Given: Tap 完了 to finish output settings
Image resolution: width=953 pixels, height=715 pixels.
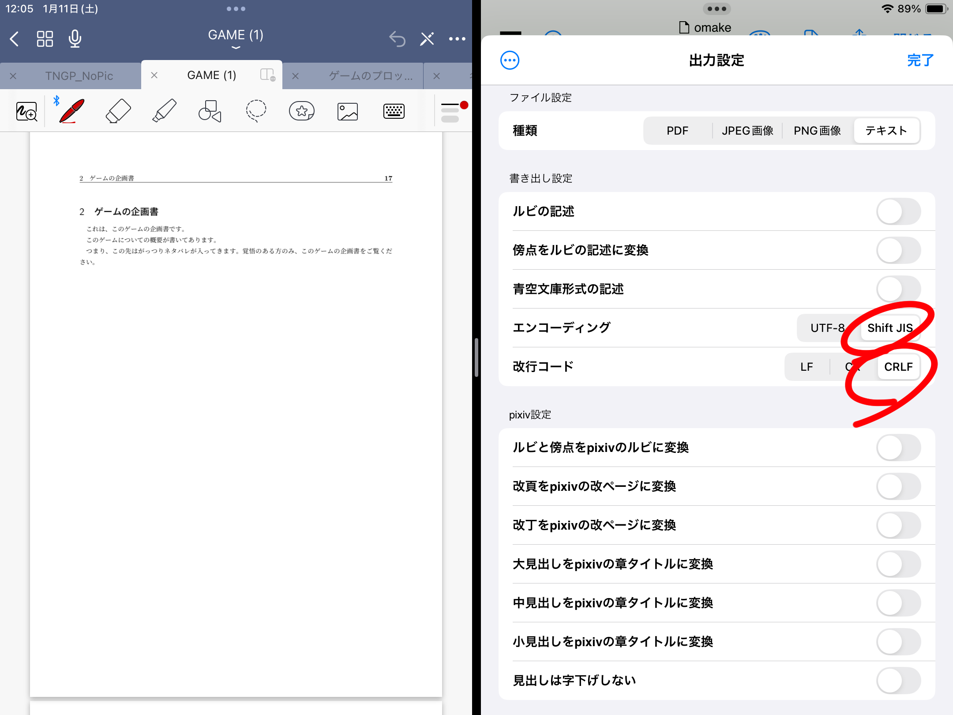Looking at the screenshot, I should 920,60.
